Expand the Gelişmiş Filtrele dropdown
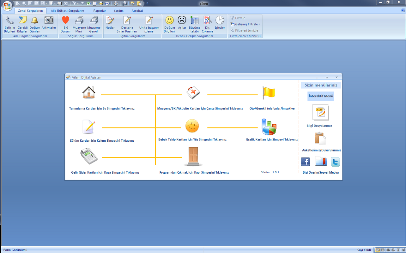Viewport: 406px width, 253px height. [248, 24]
